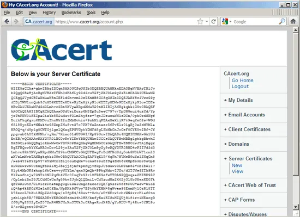Viewport: 300px width, 217px height.
Task: Expand the CAP Forms section
Action: pyautogui.click(x=239, y=200)
